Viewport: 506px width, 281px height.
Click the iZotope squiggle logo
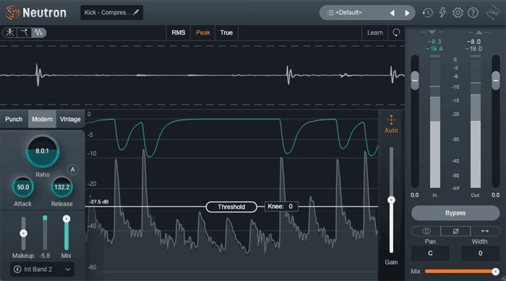[x=493, y=13]
